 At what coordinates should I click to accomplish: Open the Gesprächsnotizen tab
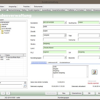coord(59,10)
